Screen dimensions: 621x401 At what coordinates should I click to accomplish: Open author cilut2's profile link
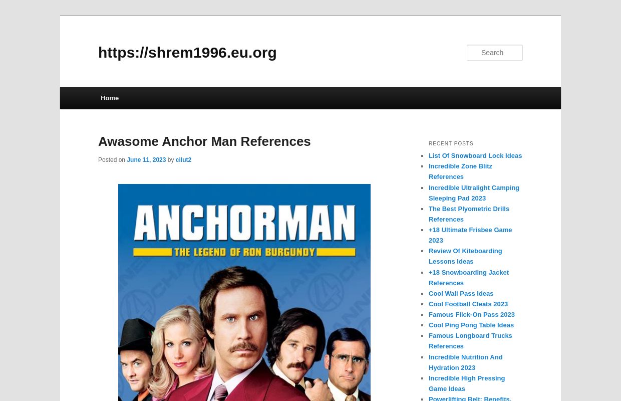coord(183,160)
